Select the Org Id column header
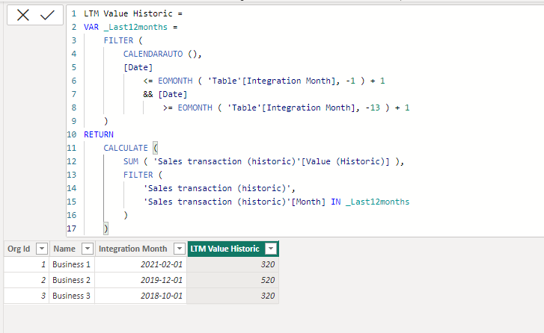The image size is (544, 333). pyautogui.click(x=19, y=249)
